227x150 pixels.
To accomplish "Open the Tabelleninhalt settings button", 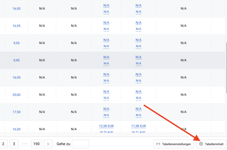I will coord(211,144).
